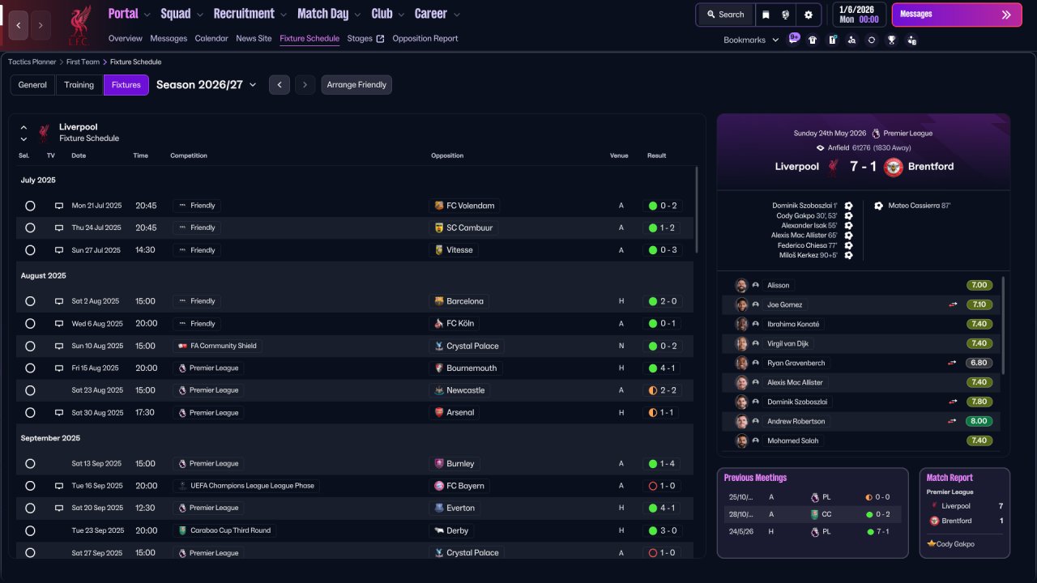
Task: Open the Calendar sub-tab
Action: pos(211,39)
